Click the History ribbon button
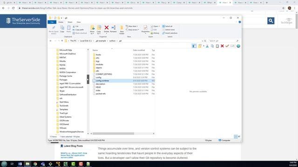Screen dimensions: 298x167 pyautogui.click(x=155, y=33)
